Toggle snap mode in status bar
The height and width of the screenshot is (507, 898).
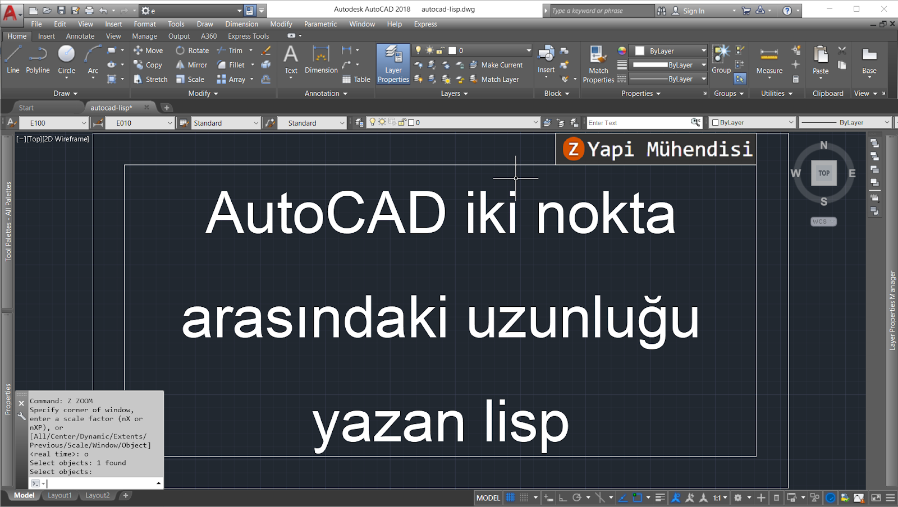[x=524, y=497]
